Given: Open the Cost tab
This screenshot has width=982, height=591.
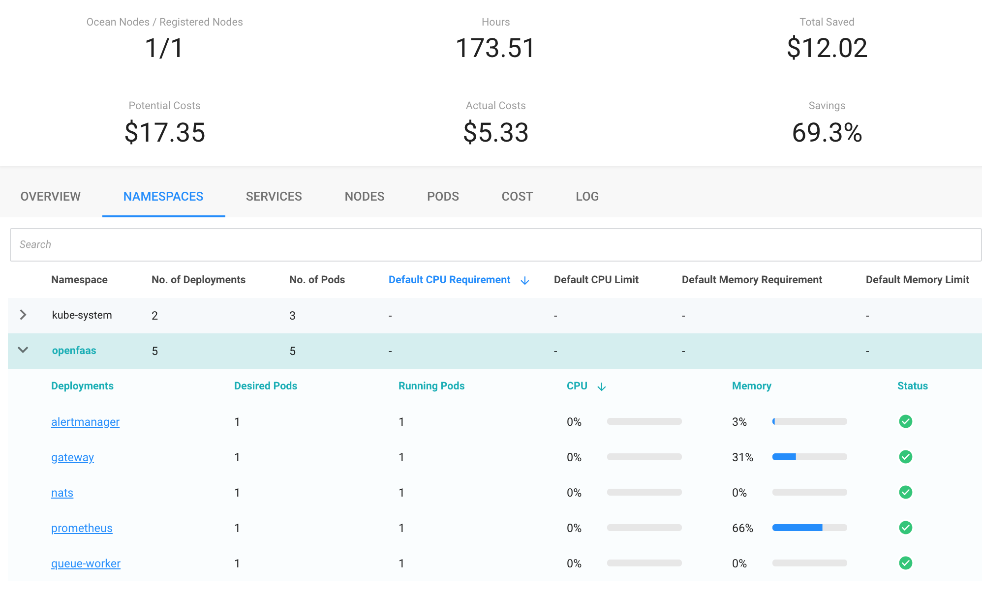Looking at the screenshot, I should (517, 197).
